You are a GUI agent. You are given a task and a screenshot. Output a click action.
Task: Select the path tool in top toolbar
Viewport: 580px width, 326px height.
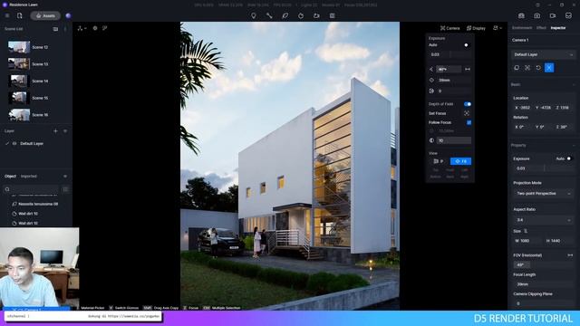pyautogui.click(x=269, y=16)
